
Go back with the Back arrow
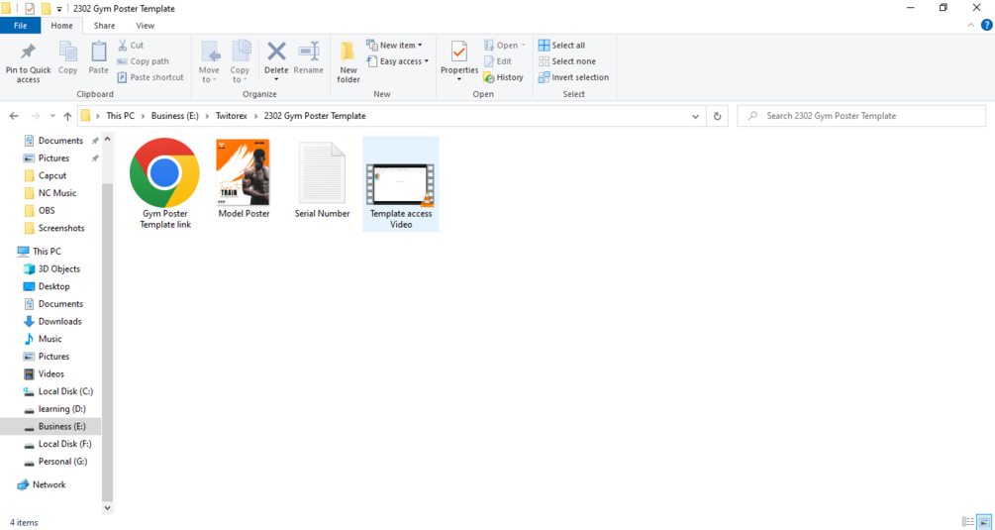14,116
